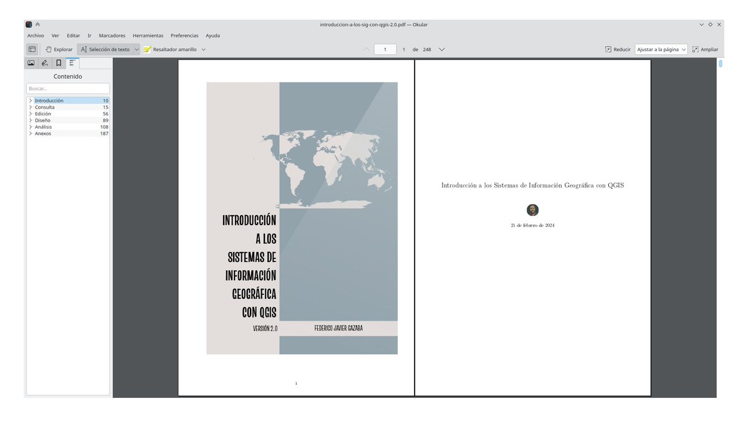Expand the Consulta chapter
748x426 pixels.
pyautogui.click(x=30, y=107)
